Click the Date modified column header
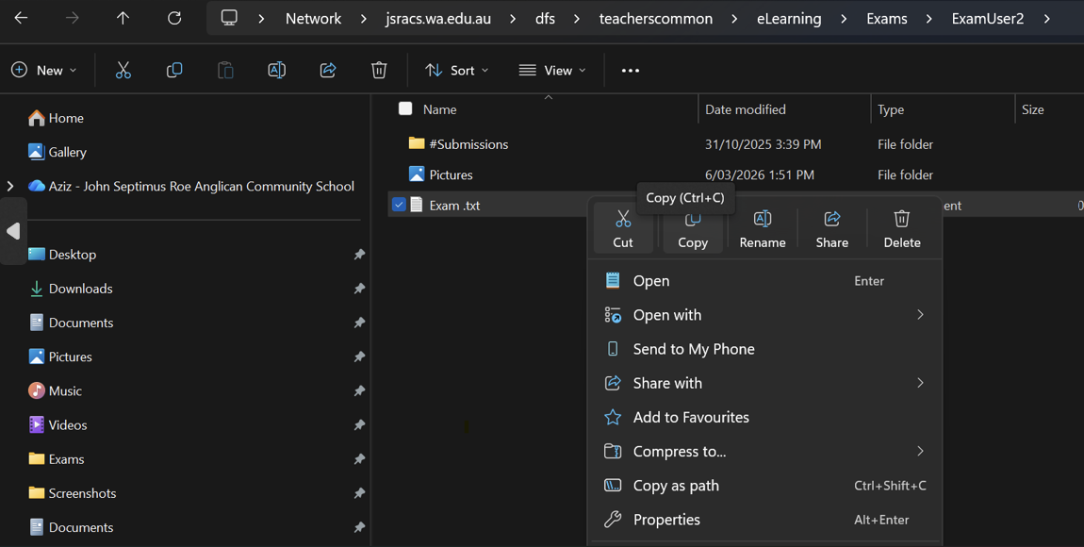This screenshot has width=1084, height=547. pos(746,109)
